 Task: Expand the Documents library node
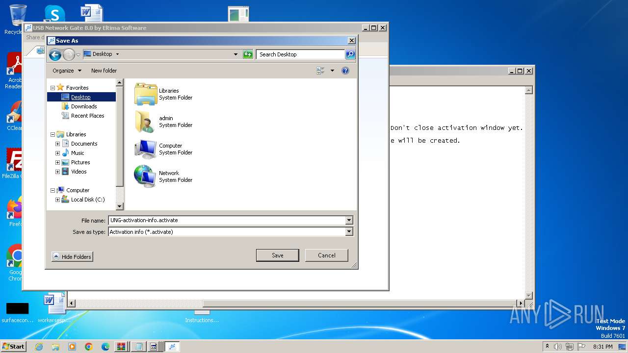57,144
